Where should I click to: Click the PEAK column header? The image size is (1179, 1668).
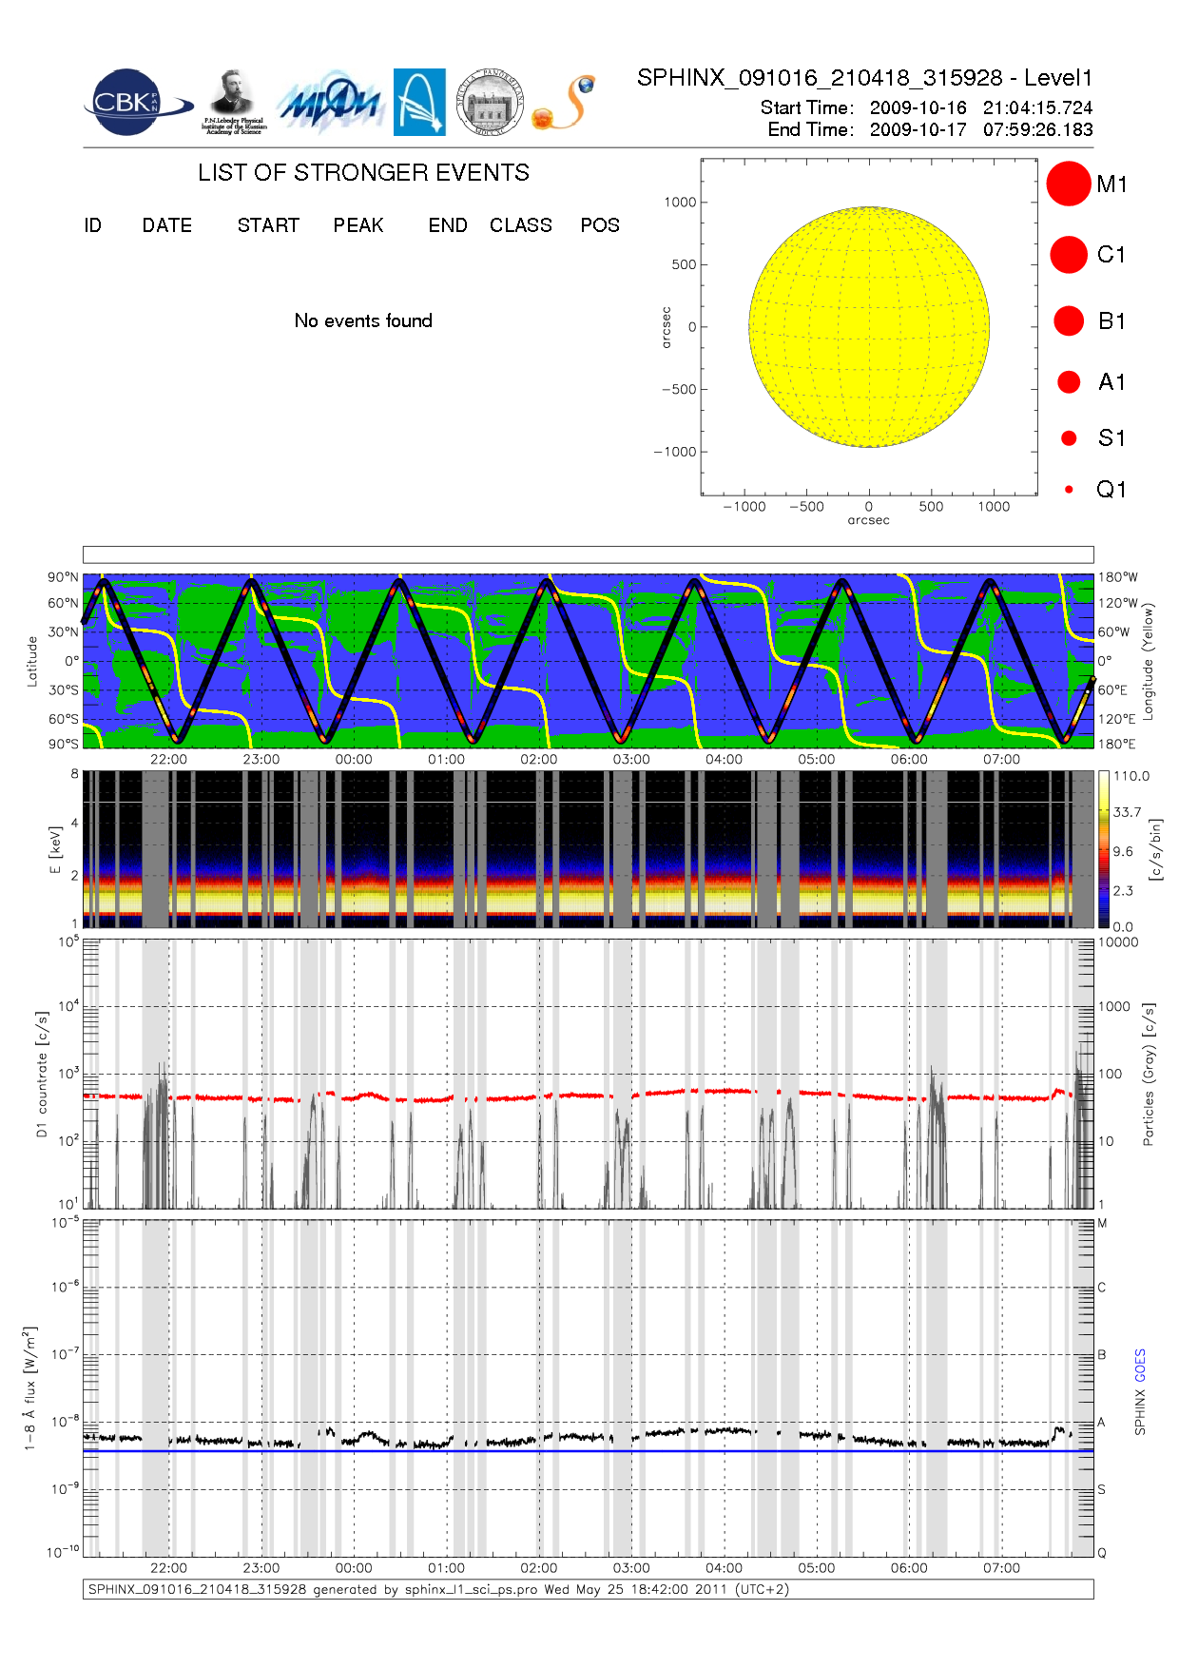tap(358, 225)
